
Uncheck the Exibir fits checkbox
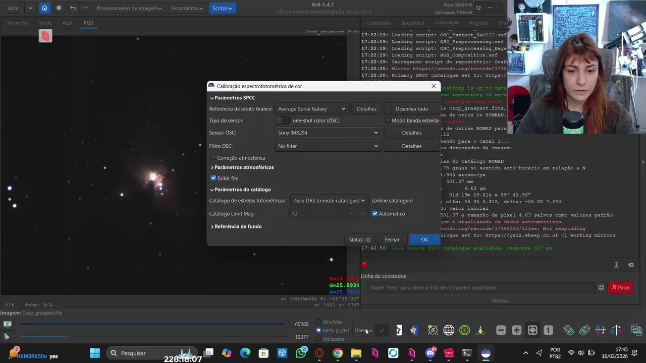point(213,178)
